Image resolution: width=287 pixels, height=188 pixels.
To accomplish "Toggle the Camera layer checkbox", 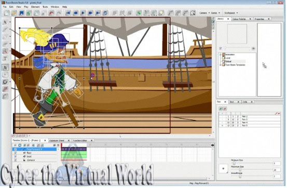I will (x=16, y=160).
